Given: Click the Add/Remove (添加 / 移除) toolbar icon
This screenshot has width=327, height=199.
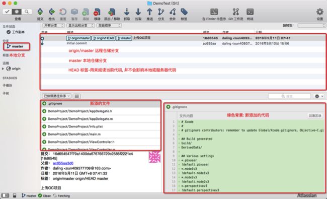Looking at the screenshot, I should pyautogui.click(x=112, y=12).
